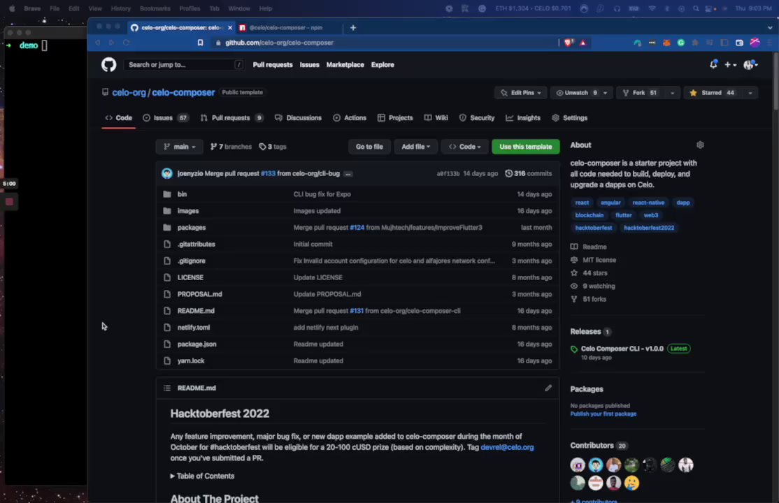This screenshot has height=503, width=779.
Task: Expand the Table of Contents section
Action: coord(202,476)
